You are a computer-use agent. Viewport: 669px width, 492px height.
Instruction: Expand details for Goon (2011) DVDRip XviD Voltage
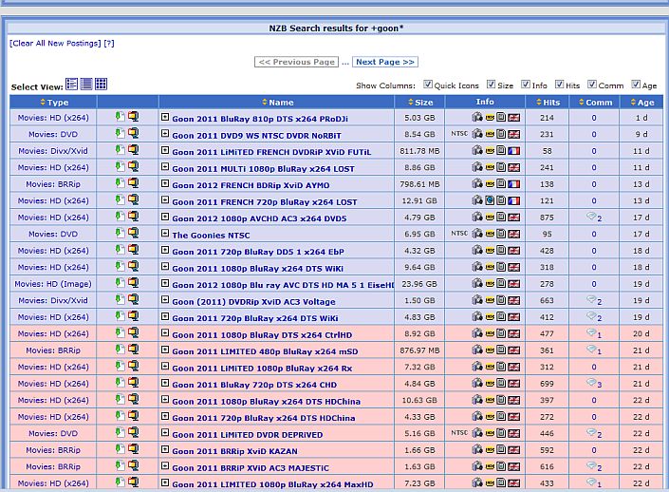[165, 300]
